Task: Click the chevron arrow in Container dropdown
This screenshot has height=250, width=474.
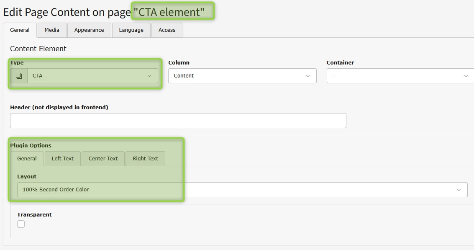Action: click(x=466, y=76)
